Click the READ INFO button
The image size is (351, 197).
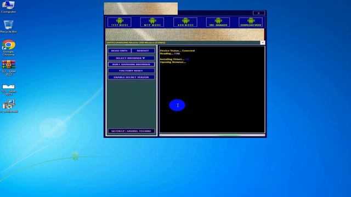(120, 51)
